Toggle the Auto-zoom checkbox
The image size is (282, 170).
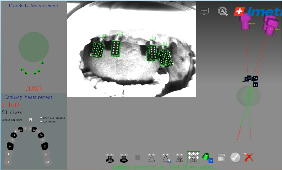coord(41,121)
